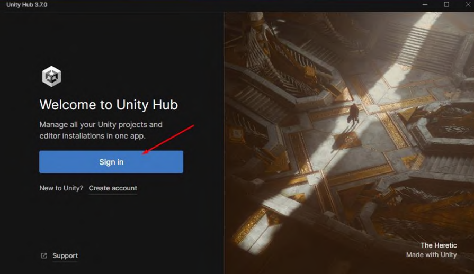This screenshot has height=274, width=474.
Task: Click the external-link icon beside Support
Action: [44, 255]
